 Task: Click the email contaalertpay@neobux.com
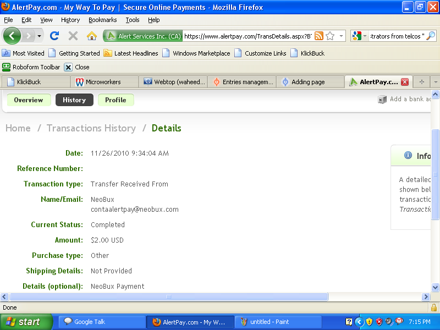click(135, 210)
